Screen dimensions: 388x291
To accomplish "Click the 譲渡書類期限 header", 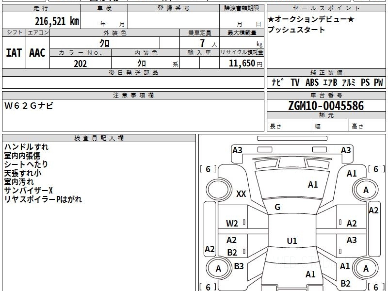I will 242,8.
